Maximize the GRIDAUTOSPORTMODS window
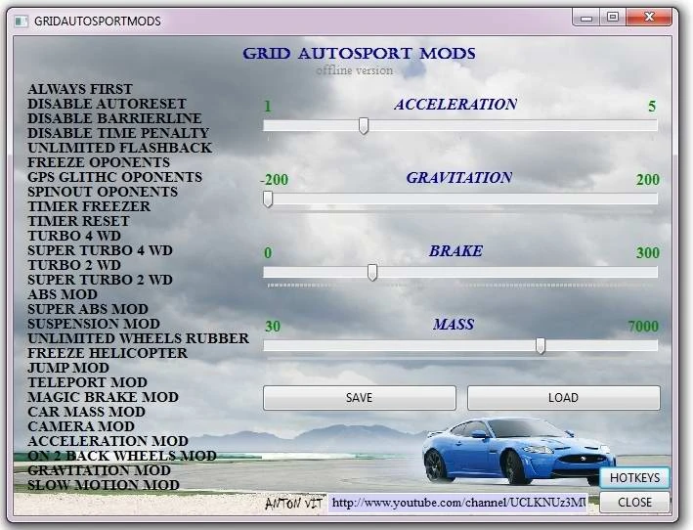This screenshot has width=693, height=530. pyautogui.click(x=613, y=18)
